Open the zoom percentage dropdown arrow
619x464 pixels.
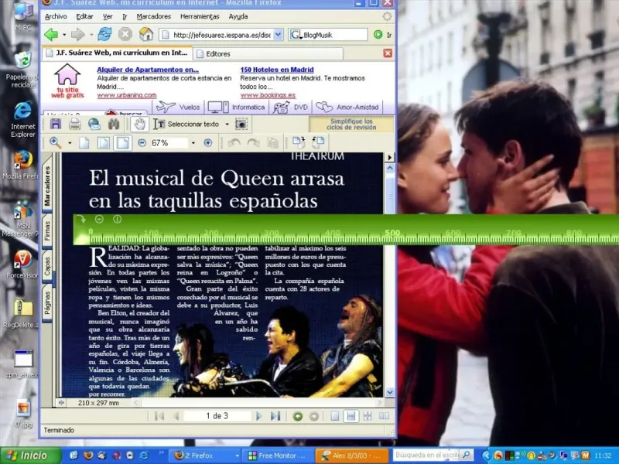pos(193,143)
